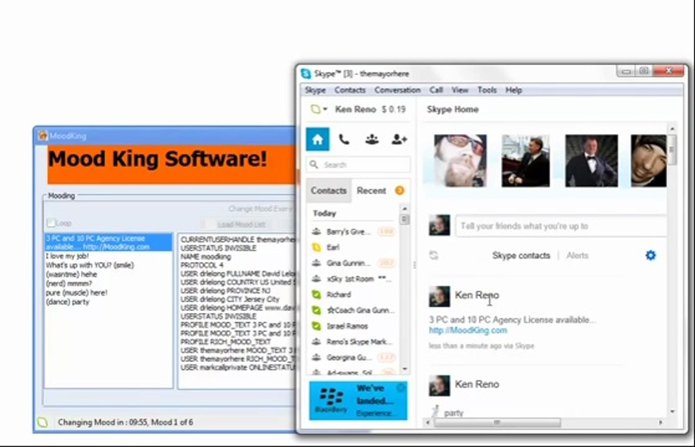Open the man in bow tie thumbnail
The height and width of the screenshot is (447, 695).
point(591,161)
